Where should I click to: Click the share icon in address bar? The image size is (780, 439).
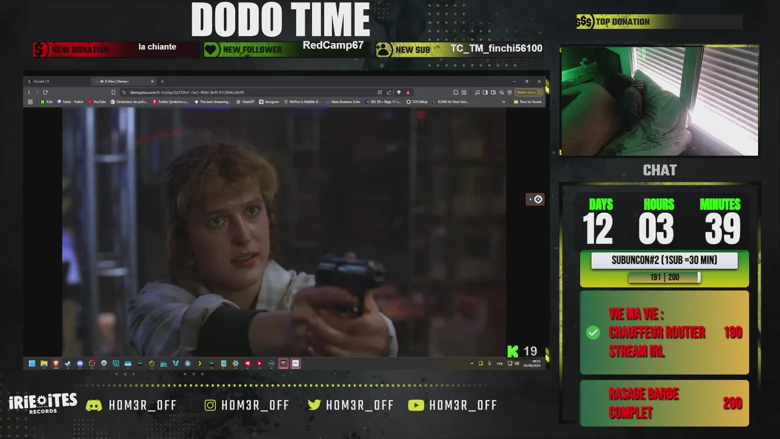point(389,92)
